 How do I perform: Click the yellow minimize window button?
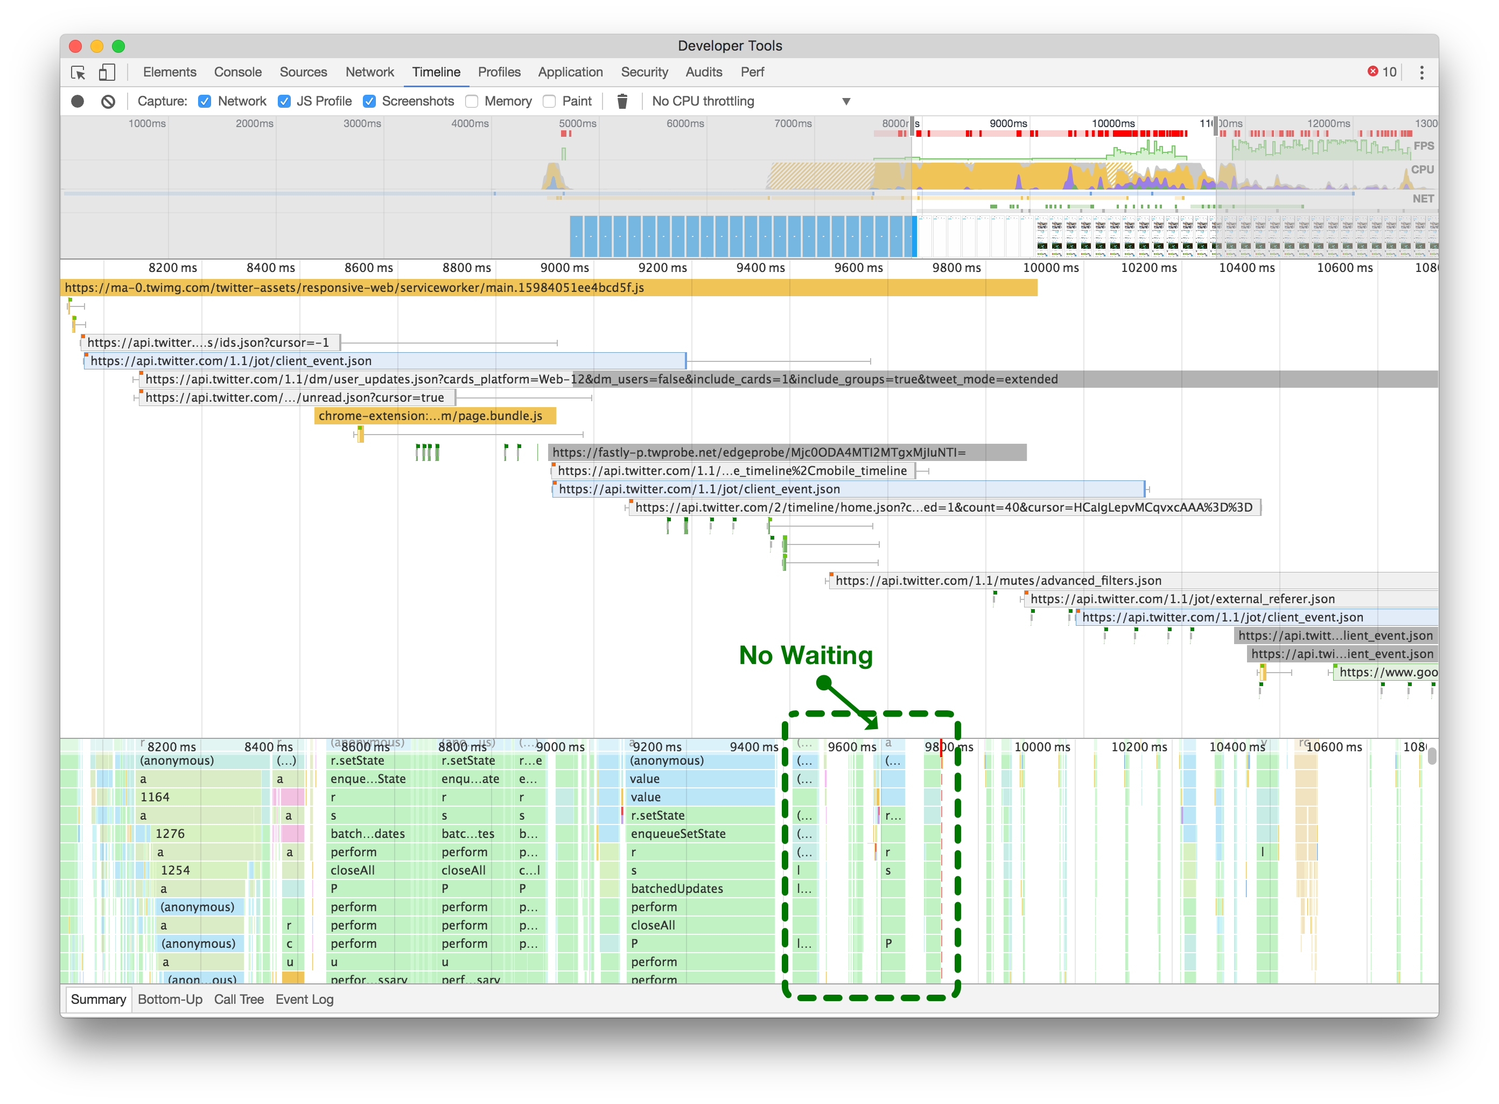97,46
